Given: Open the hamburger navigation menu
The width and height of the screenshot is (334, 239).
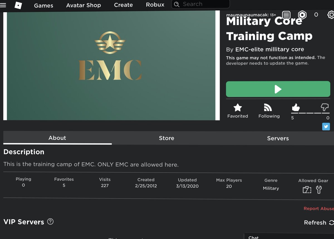Looking at the screenshot, I should (3, 5).
